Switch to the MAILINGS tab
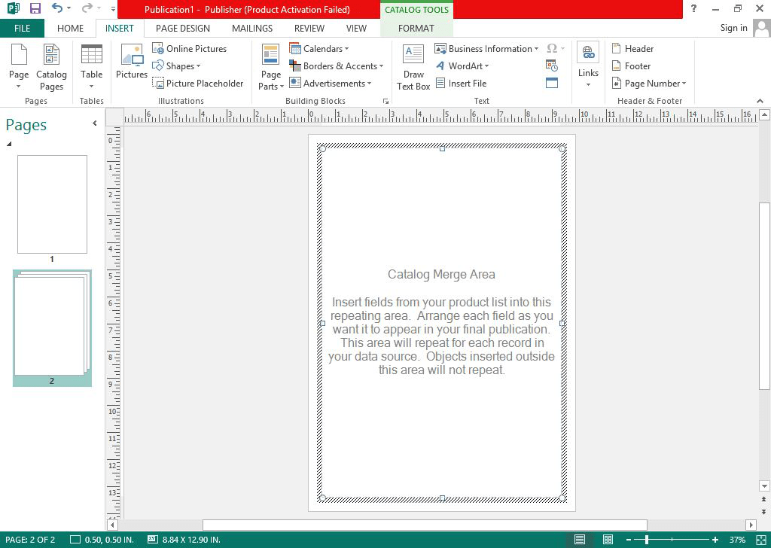 [x=251, y=28]
